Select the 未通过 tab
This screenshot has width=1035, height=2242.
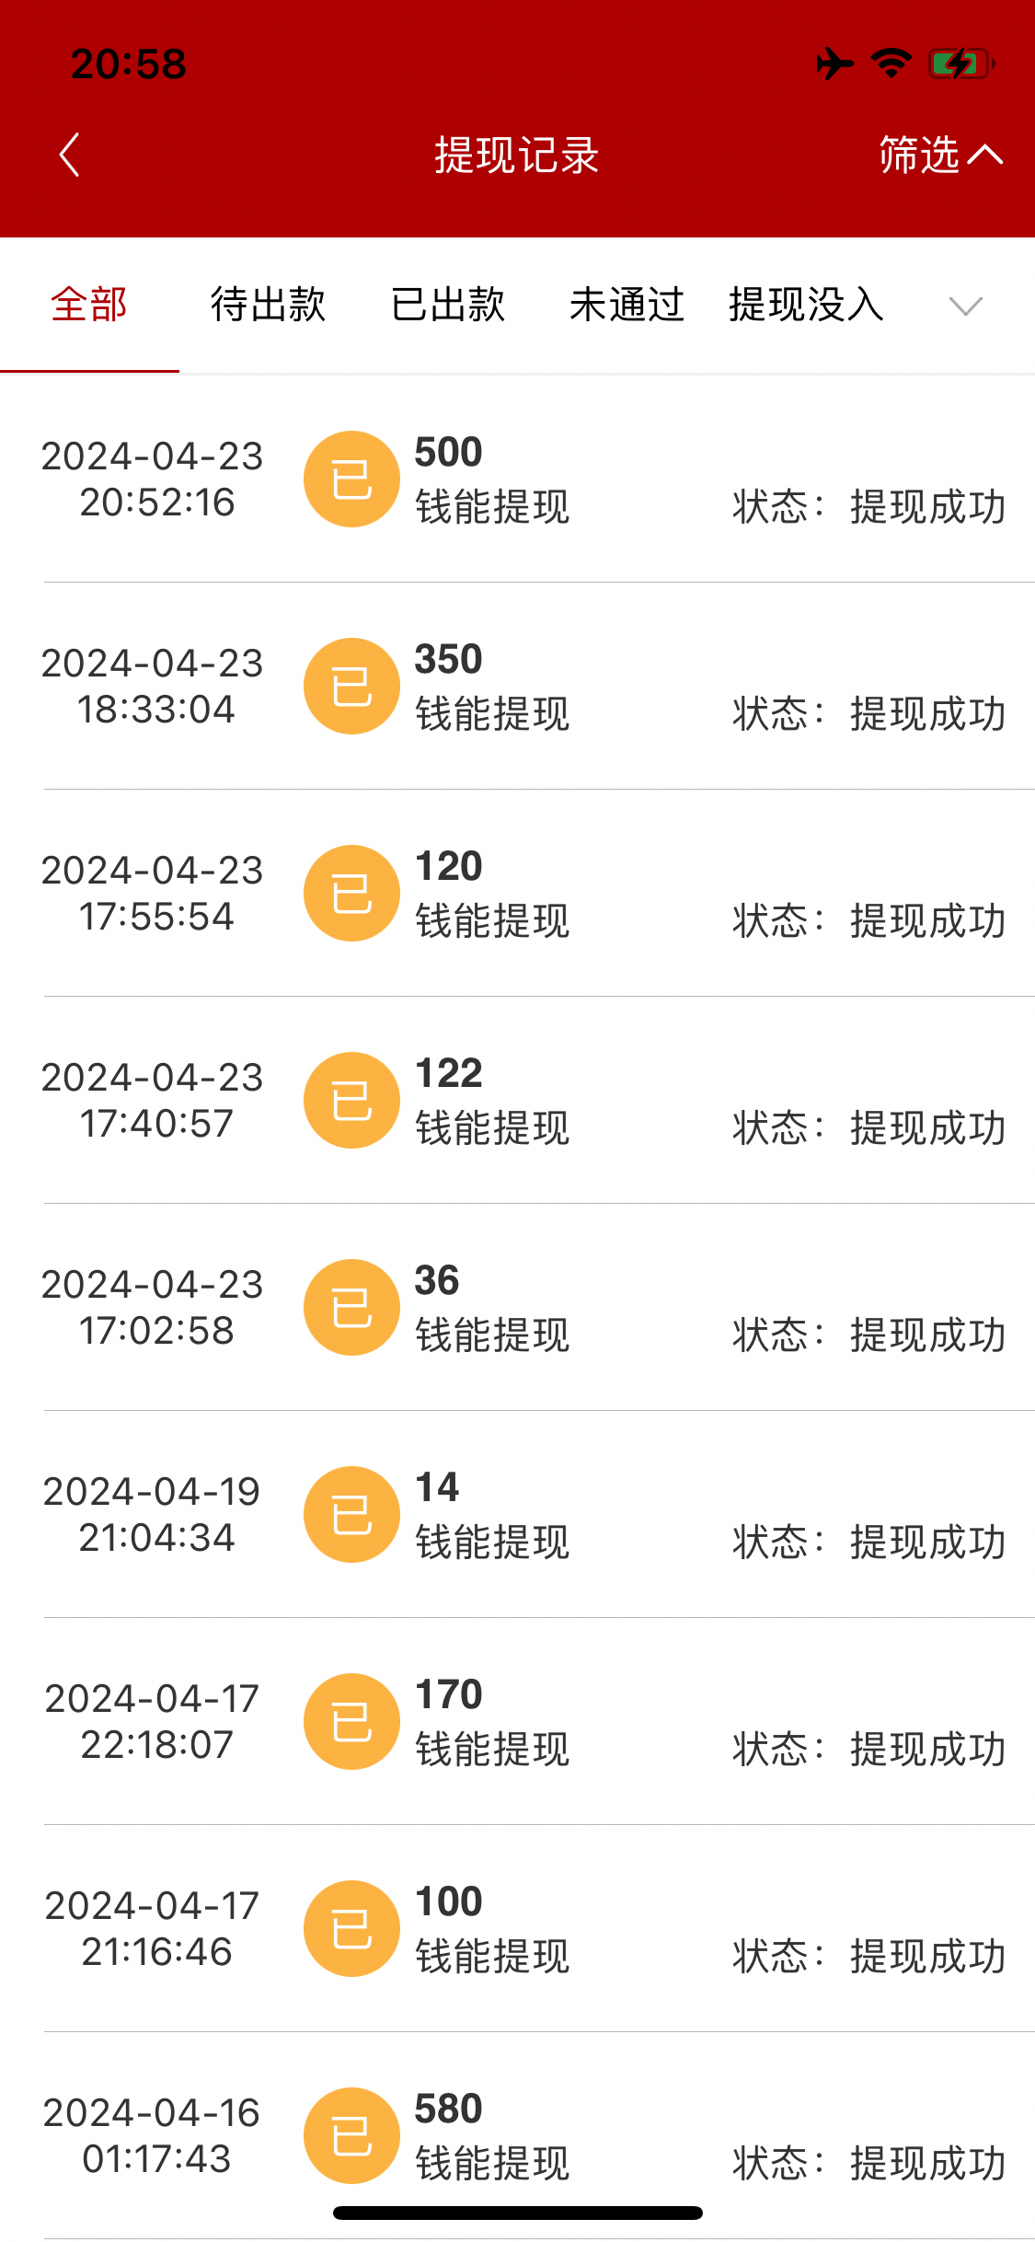tap(627, 305)
